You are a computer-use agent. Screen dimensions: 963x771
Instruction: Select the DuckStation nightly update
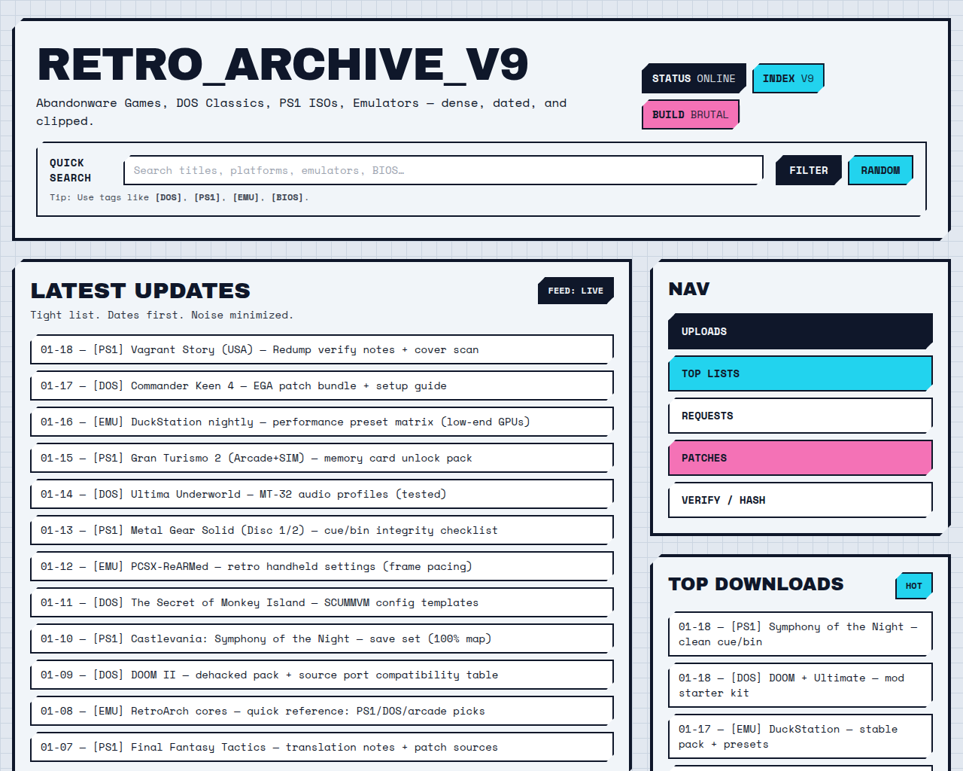321,421
